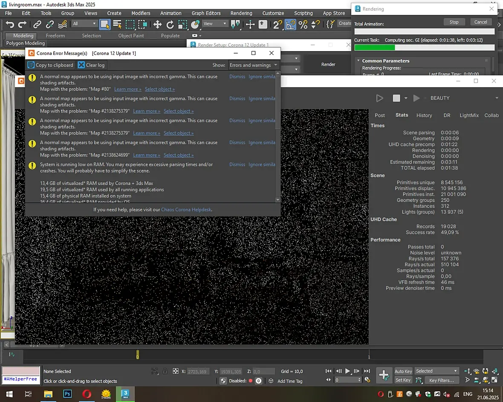Open the Errors and warnings filter dropdown
This screenshot has height=402, width=503.
[254, 65]
